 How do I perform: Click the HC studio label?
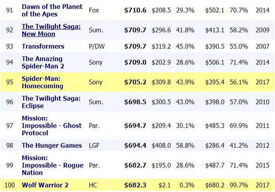(93, 184)
